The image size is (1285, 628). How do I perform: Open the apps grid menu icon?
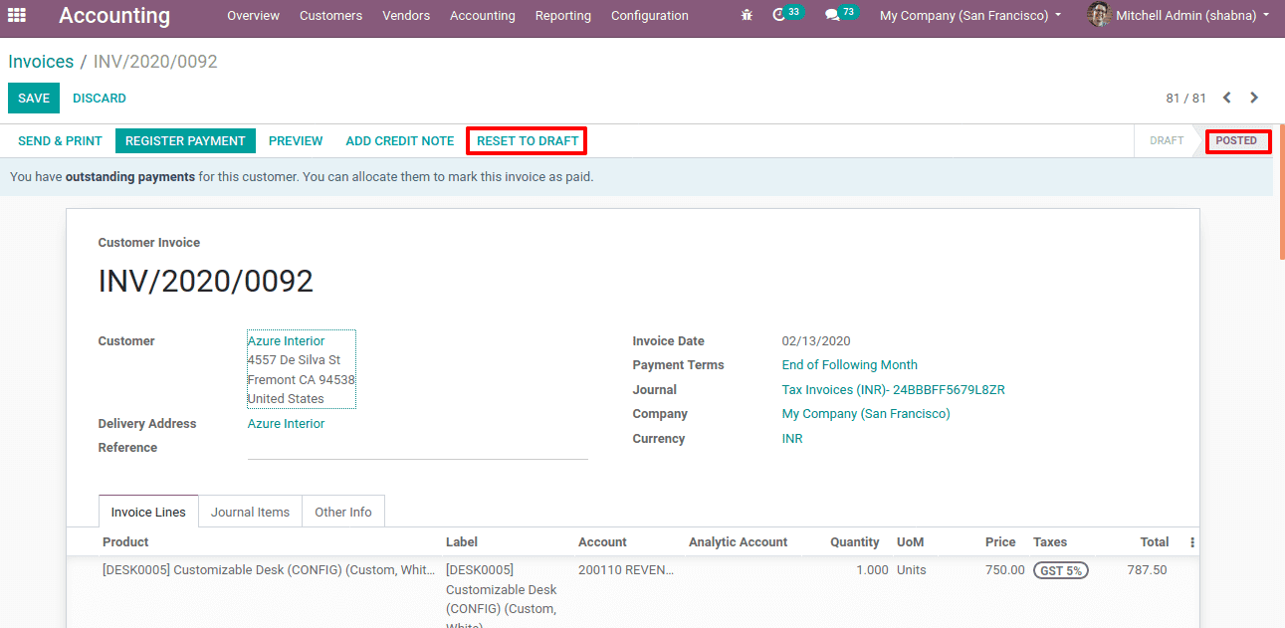coord(17,15)
